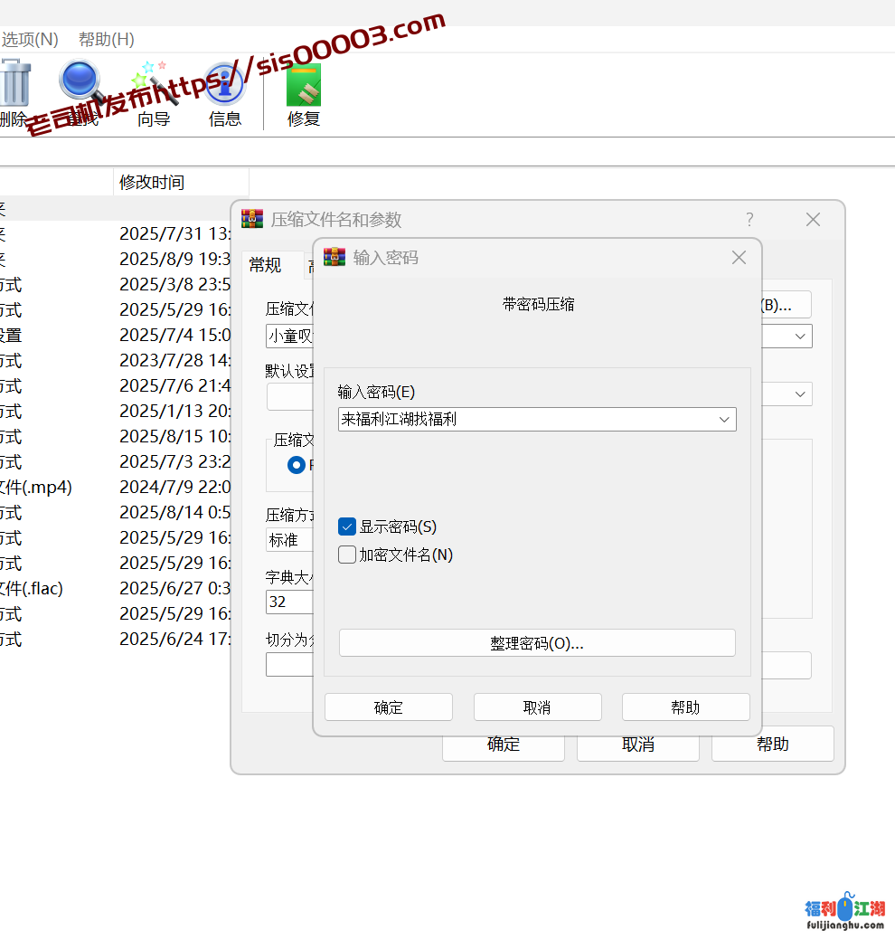The width and height of the screenshot is (895, 939).
Task: Click the 修复 repair archive icon
Action: [303, 85]
